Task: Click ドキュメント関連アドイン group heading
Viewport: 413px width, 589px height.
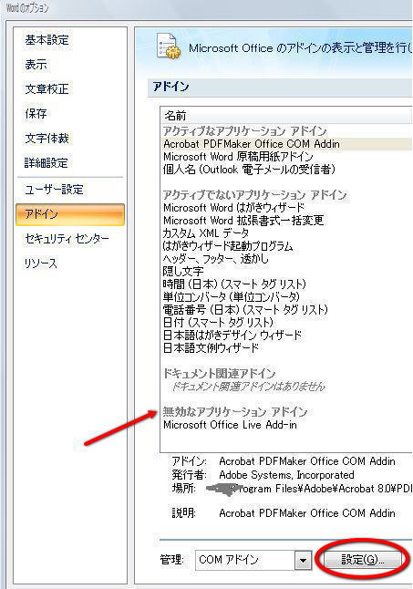Action: pyautogui.click(x=220, y=374)
